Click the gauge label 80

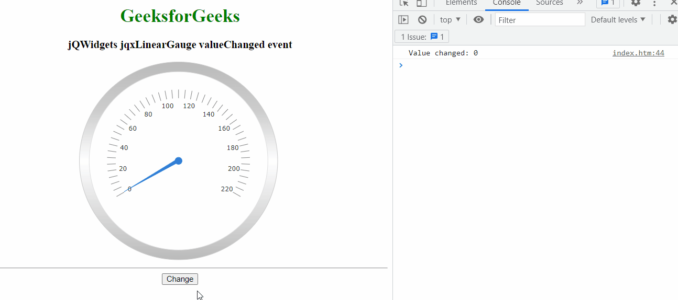click(x=148, y=114)
